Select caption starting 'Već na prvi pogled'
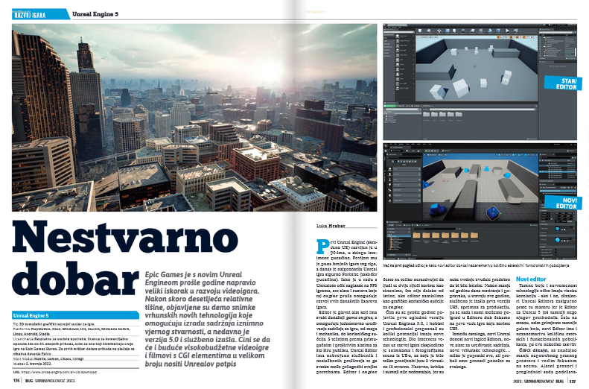This screenshot has height=389, width=589. (x=476, y=265)
